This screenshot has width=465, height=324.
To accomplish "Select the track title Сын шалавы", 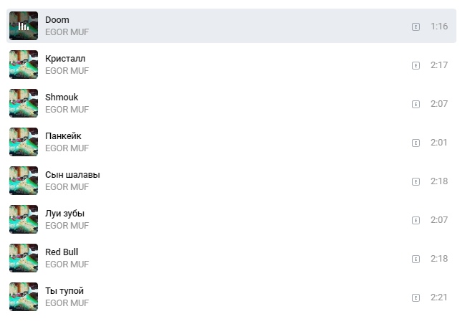I will (x=72, y=175).
